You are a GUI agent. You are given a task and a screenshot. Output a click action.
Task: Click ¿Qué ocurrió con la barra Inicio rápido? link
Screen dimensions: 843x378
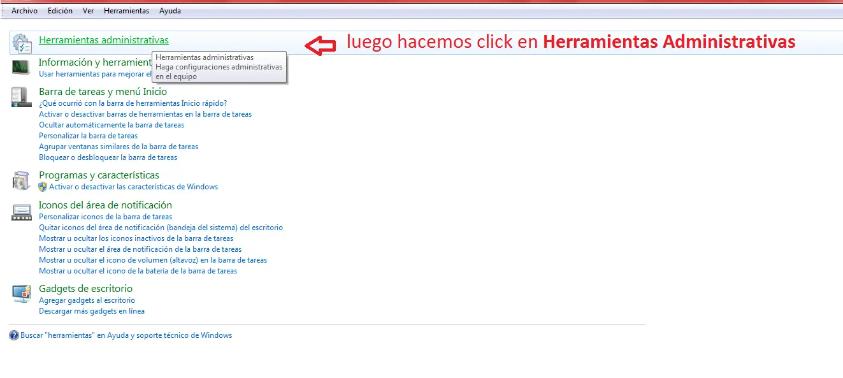click(133, 103)
